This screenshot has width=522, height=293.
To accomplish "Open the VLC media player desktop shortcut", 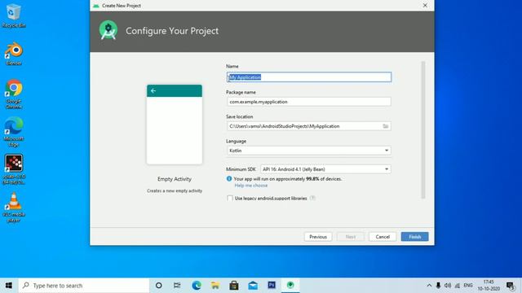I will coord(13,207).
